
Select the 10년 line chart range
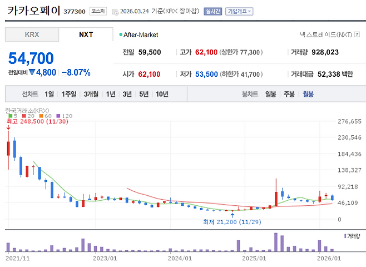coord(162,94)
